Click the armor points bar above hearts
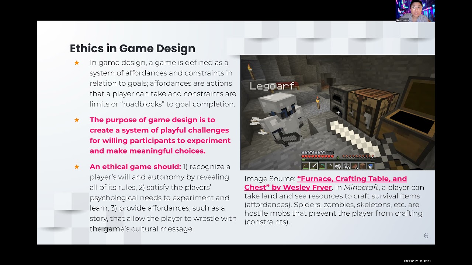The height and width of the screenshot is (265, 472). pyautogui.click(x=317, y=152)
